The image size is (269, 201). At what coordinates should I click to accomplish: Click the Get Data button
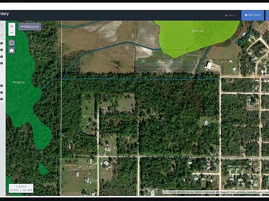point(253,15)
